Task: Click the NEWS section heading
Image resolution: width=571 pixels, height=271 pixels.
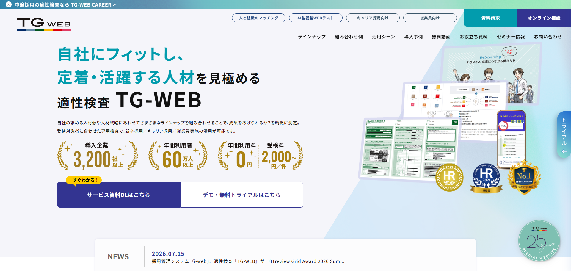Action: pyautogui.click(x=118, y=257)
